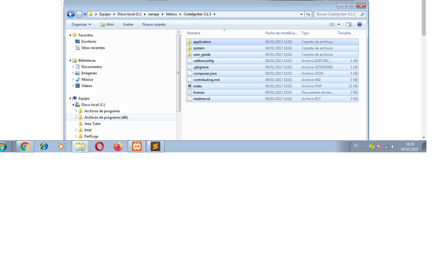Select Disco local (C:) in navigation tree

click(x=93, y=105)
